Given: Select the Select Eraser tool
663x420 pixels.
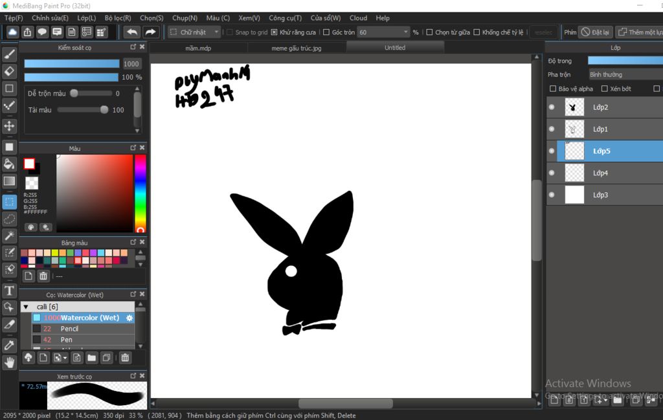Looking at the screenshot, I should tap(9, 270).
